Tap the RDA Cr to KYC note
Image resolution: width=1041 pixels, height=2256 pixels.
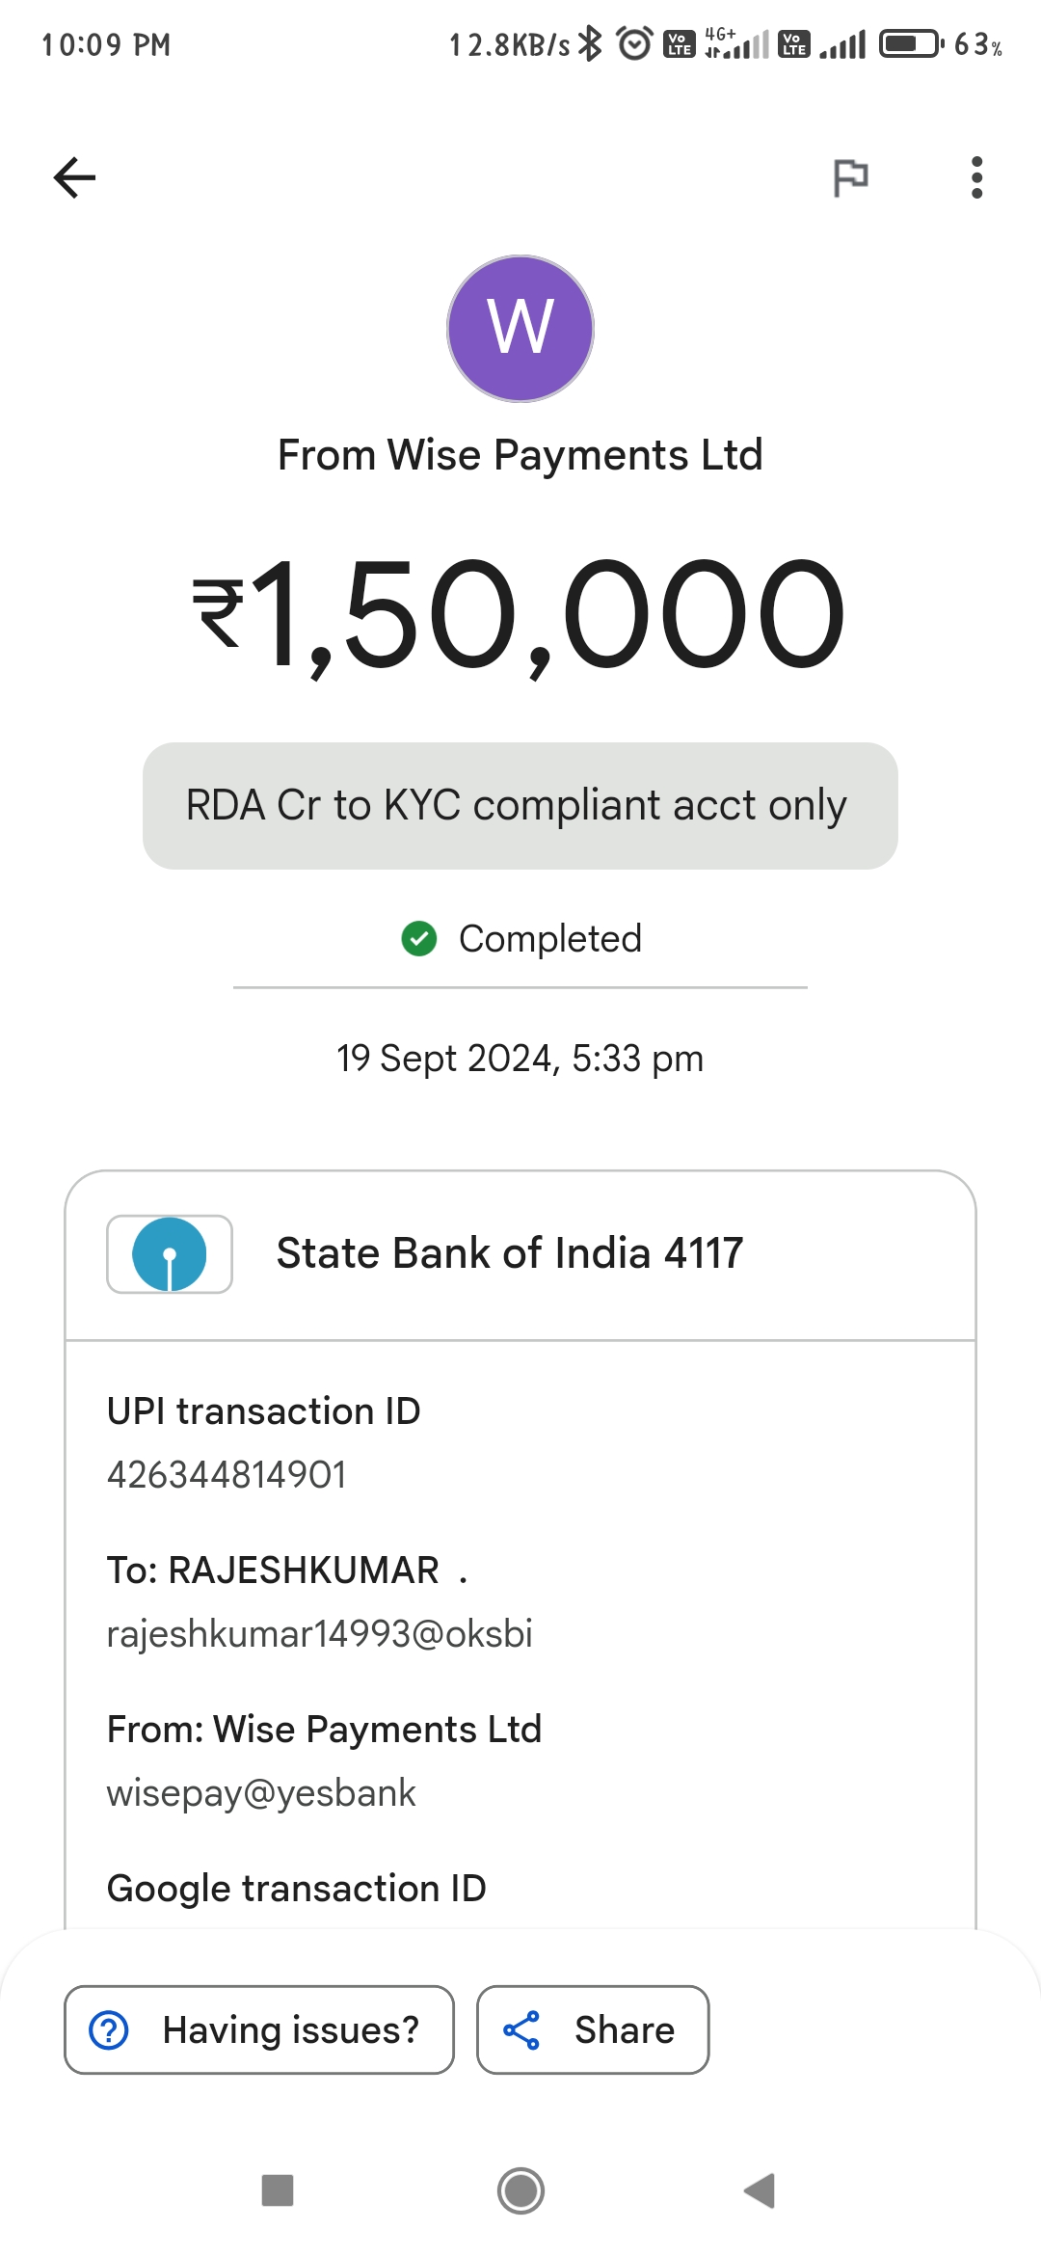pos(520,806)
